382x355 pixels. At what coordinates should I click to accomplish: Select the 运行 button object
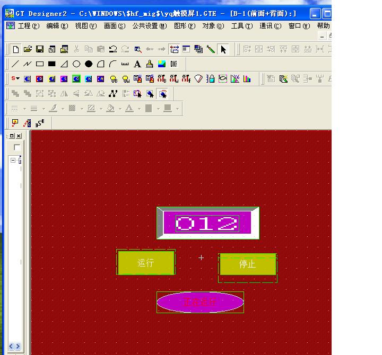point(146,262)
